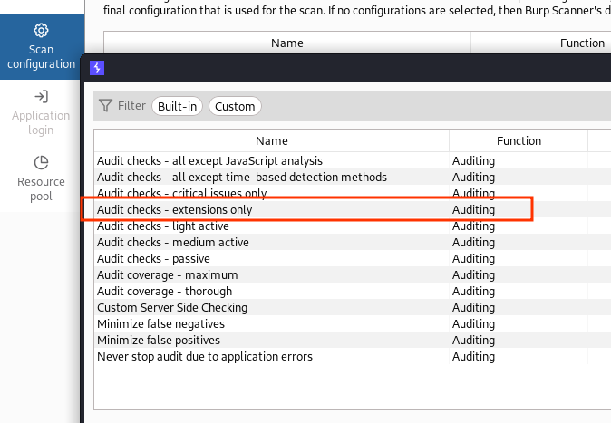This screenshot has height=423, width=611.
Task: Select Audit checks - all except time-based detection
Action: pyautogui.click(x=242, y=178)
